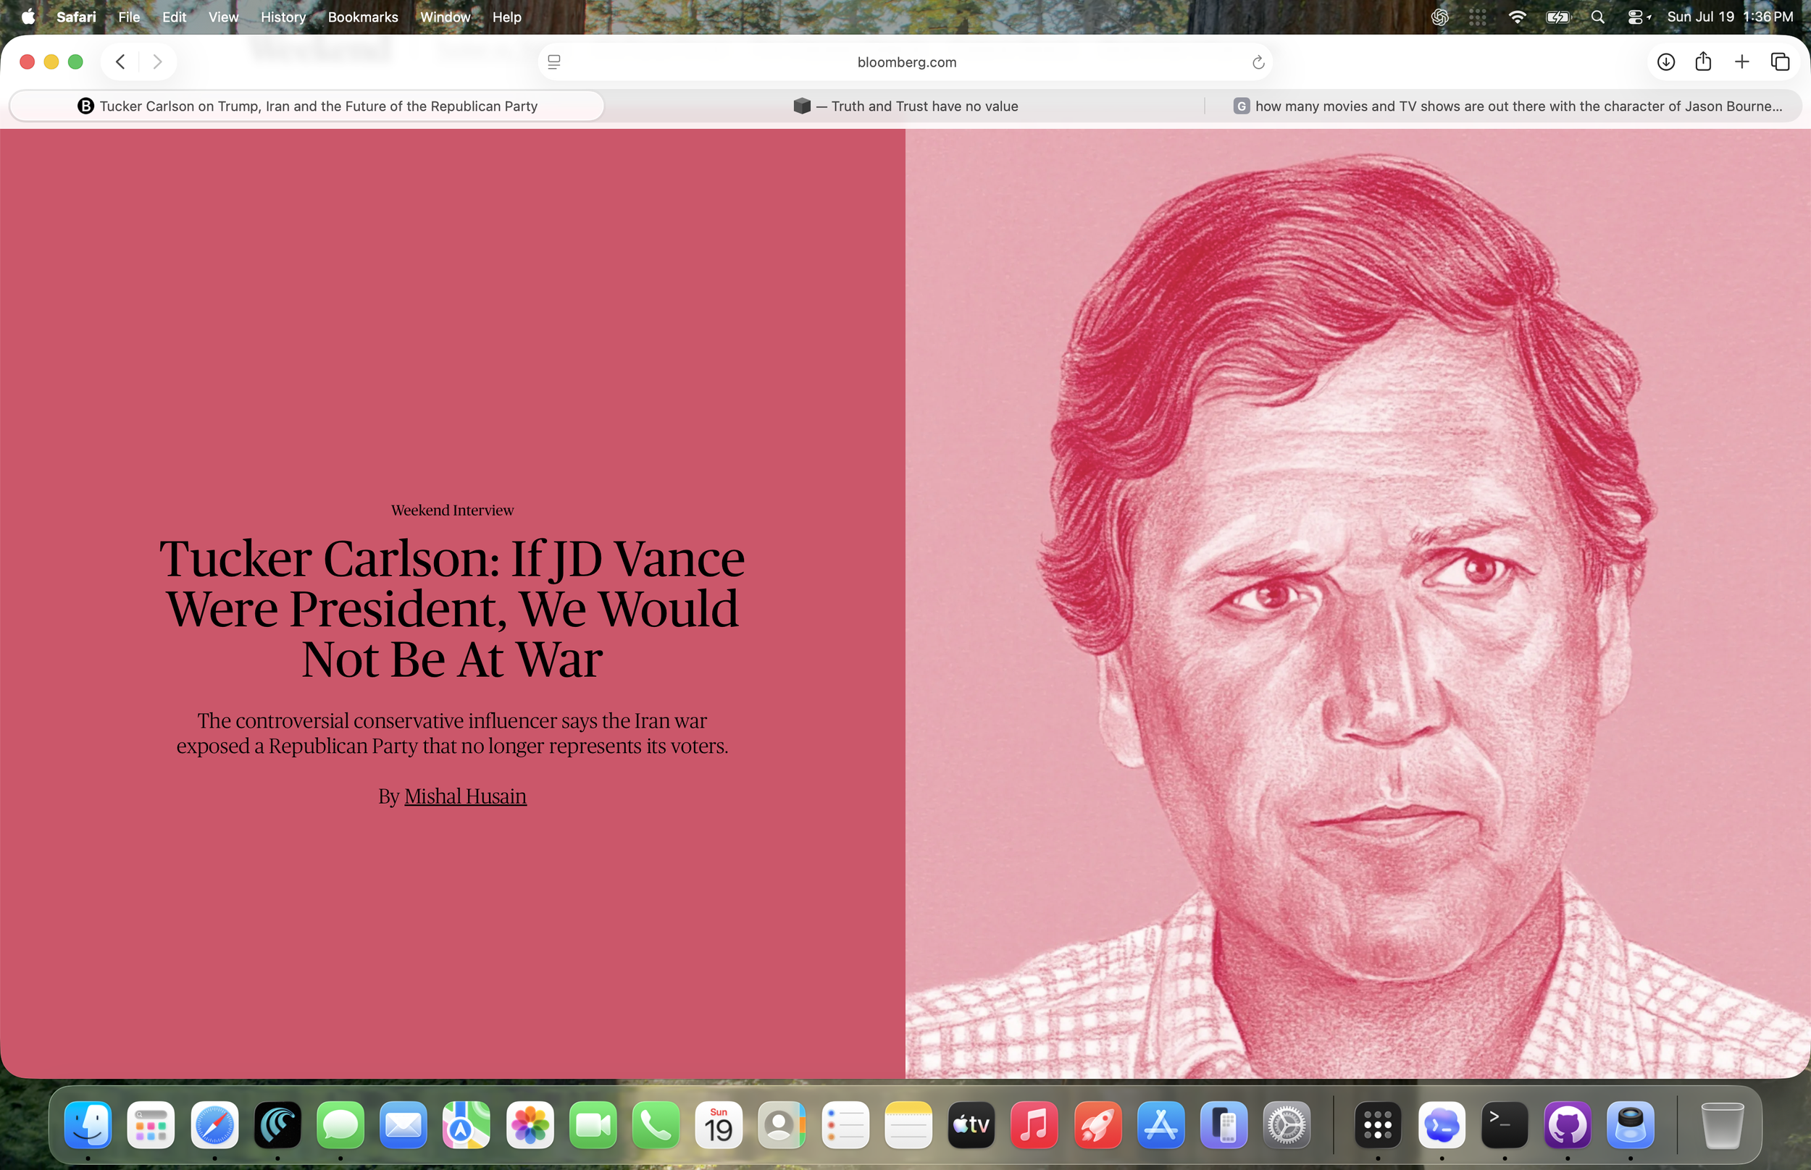Click the Weekend Interview label
1811x1170 pixels.
coord(452,510)
